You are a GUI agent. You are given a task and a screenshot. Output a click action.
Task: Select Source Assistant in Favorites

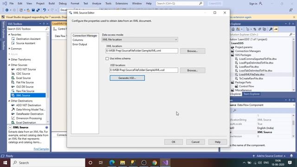(x=26, y=43)
